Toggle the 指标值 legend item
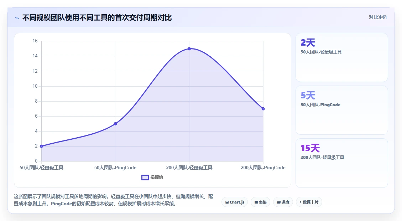This screenshot has width=402, height=221. (x=152, y=177)
